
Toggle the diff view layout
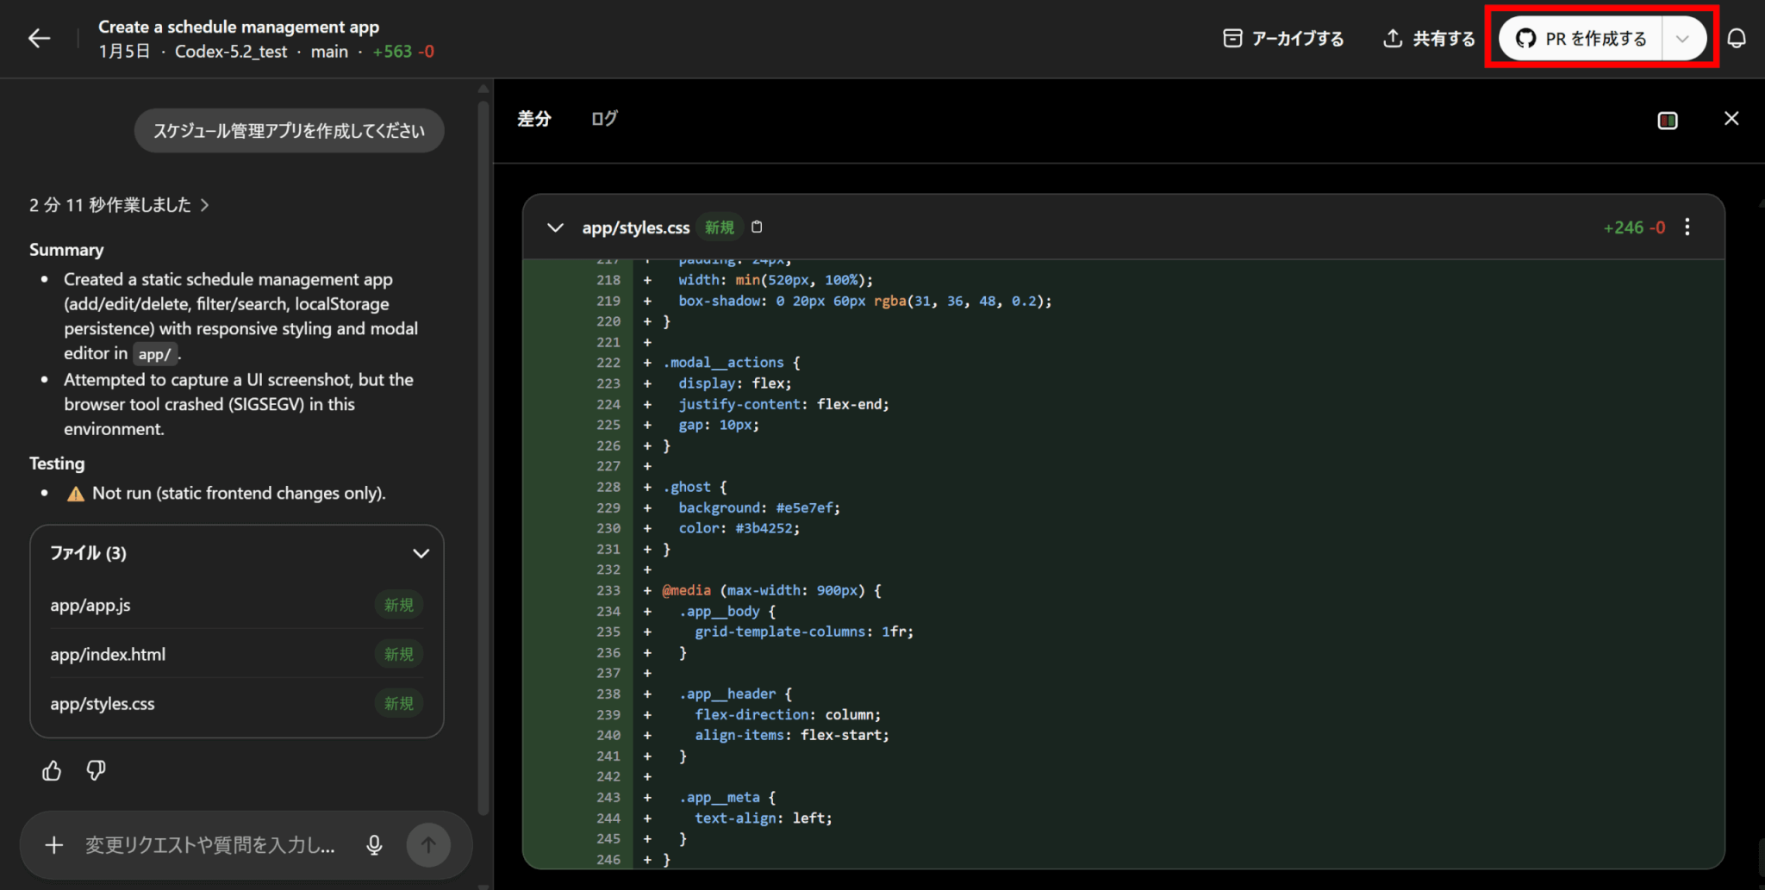click(x=1667, y=121)
